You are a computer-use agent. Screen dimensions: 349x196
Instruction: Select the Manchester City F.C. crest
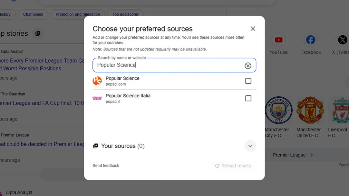(278, 110)
